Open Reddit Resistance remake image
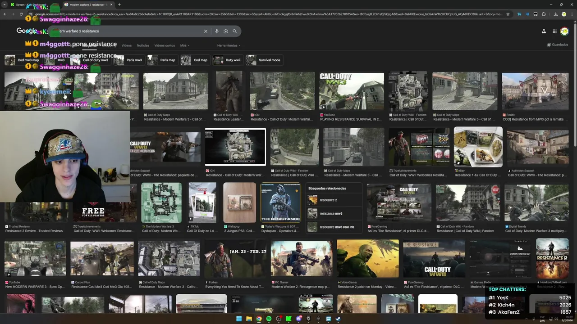Viewport: 577px width, 324px height. coord(535,91)
